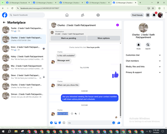Open Steve conversation
Screen dimensions: 167x134
23,77
